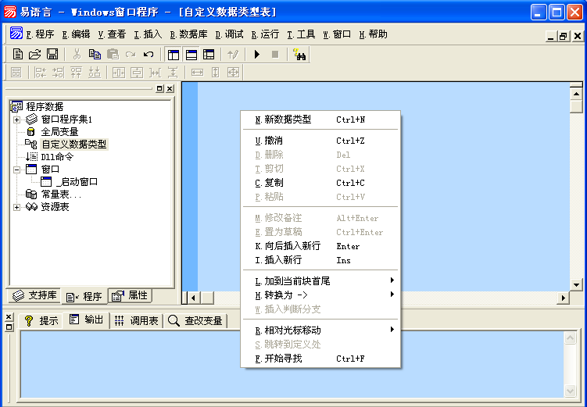This screenshot has width=587, height=407.
Task: Select 全局变量 in the tree
Action: coord(59,132)
